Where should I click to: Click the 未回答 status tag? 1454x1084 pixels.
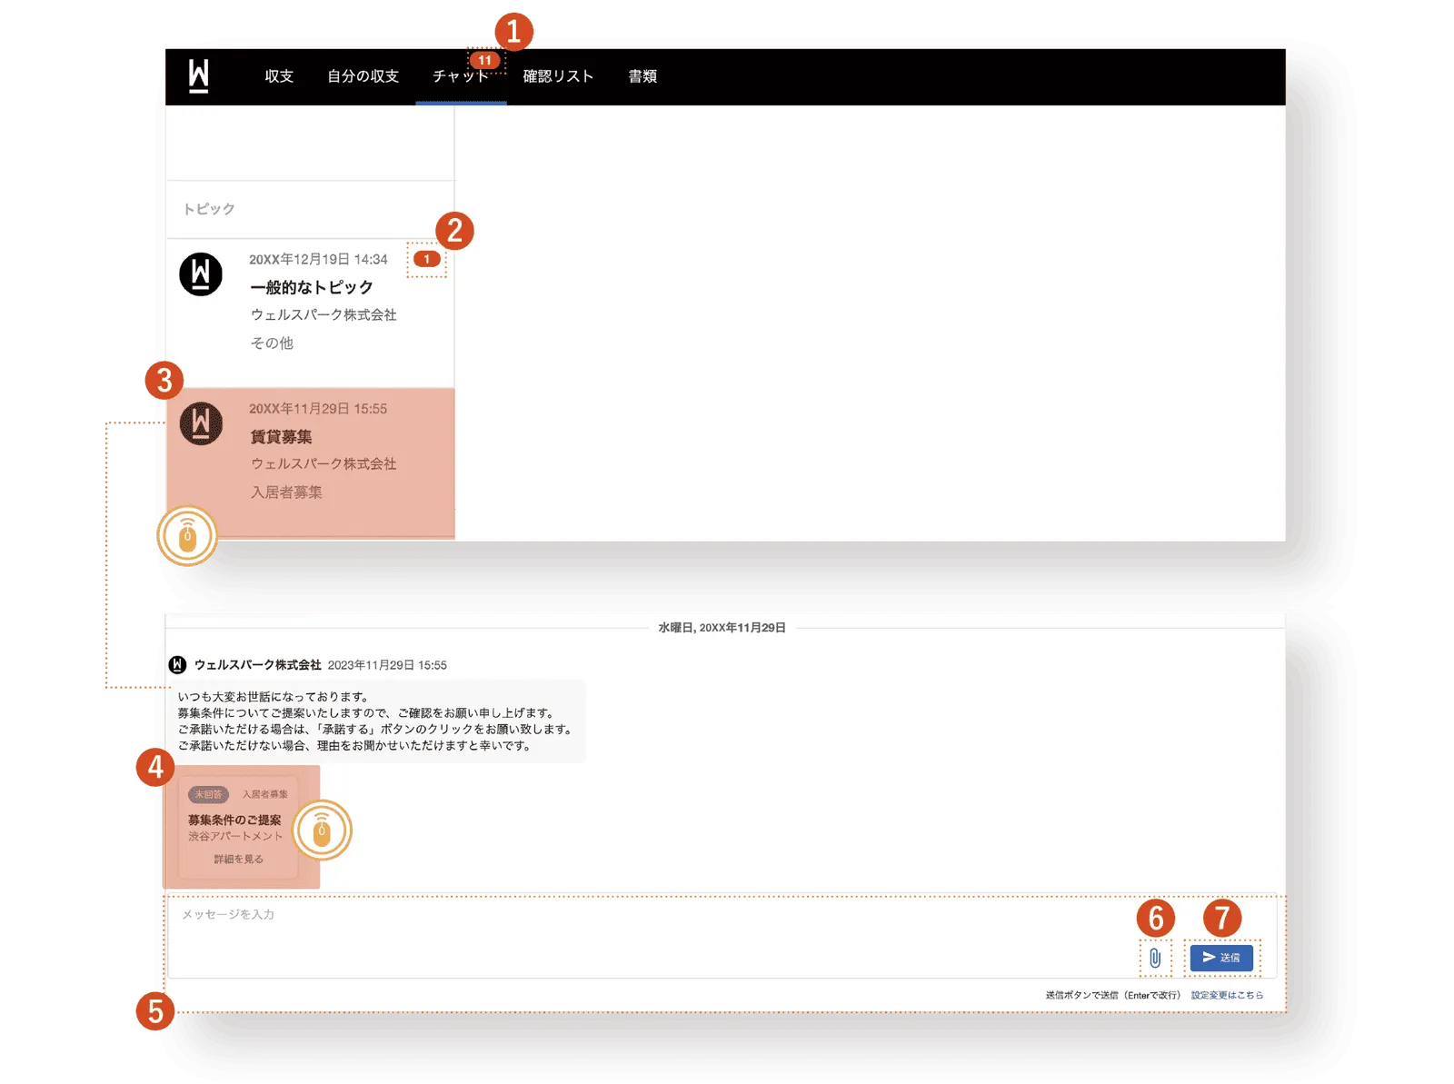[x=208, y=794]
